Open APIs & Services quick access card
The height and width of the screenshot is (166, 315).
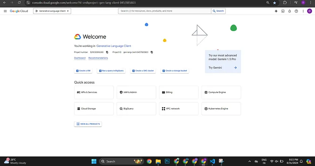click(x=94, y=92)
